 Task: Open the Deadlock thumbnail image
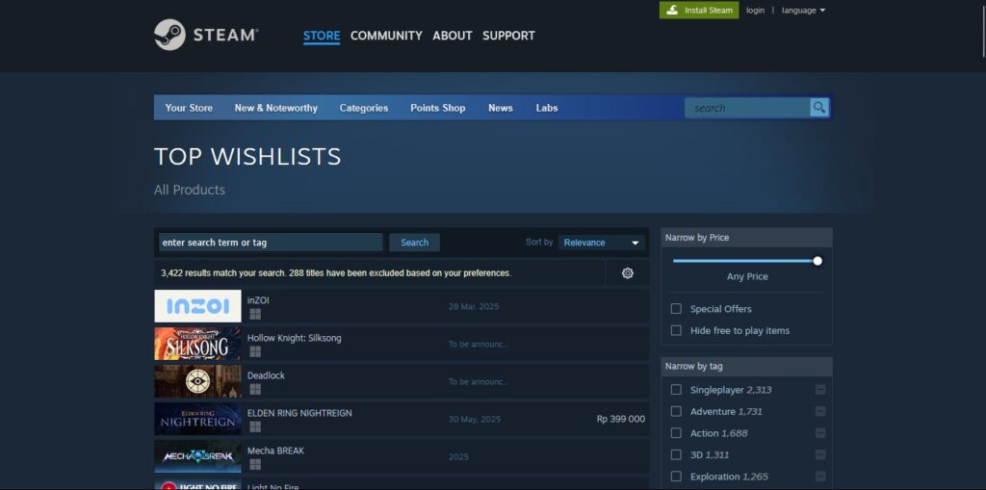coord(197,381)
